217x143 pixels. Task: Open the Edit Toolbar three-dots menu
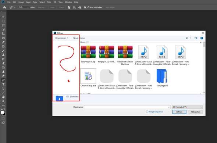[x=3, y=106]
